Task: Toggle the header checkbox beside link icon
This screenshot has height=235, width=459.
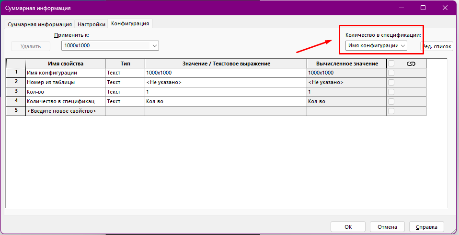Action: click(x=391, y=64)
